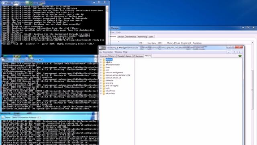Click the Java icon in JConsole title bar
This screenshot has height=145, width=257.
click(100, 48)
